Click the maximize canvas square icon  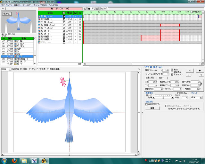(139, 69)
